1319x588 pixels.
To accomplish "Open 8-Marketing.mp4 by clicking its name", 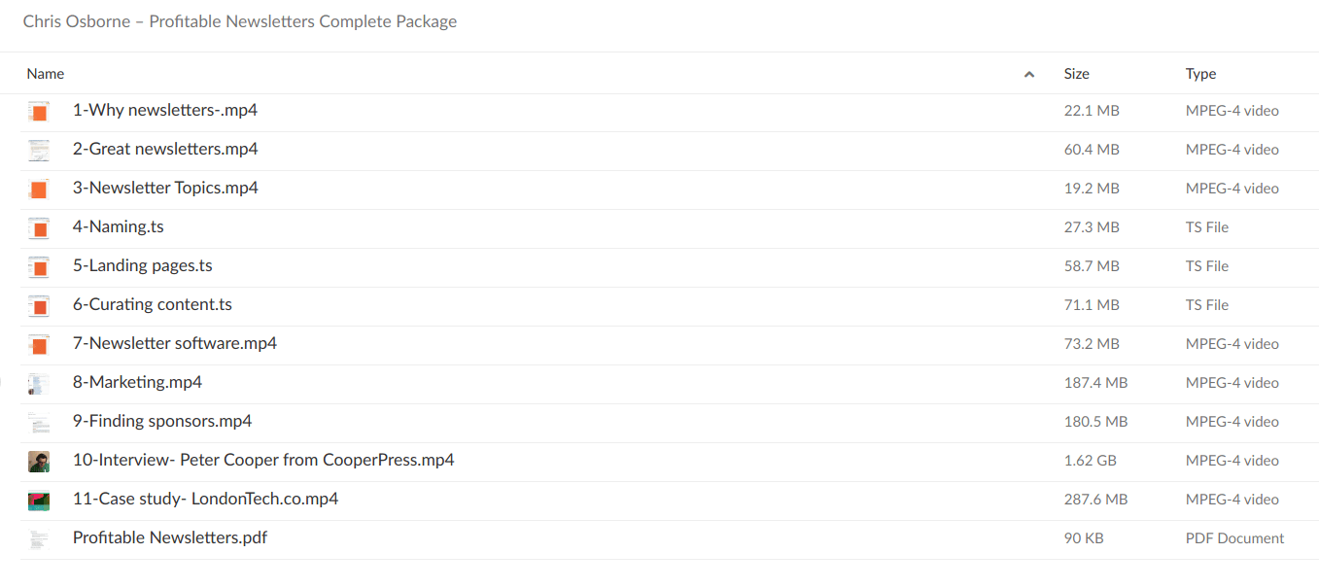I will click(x=137, y=382).
